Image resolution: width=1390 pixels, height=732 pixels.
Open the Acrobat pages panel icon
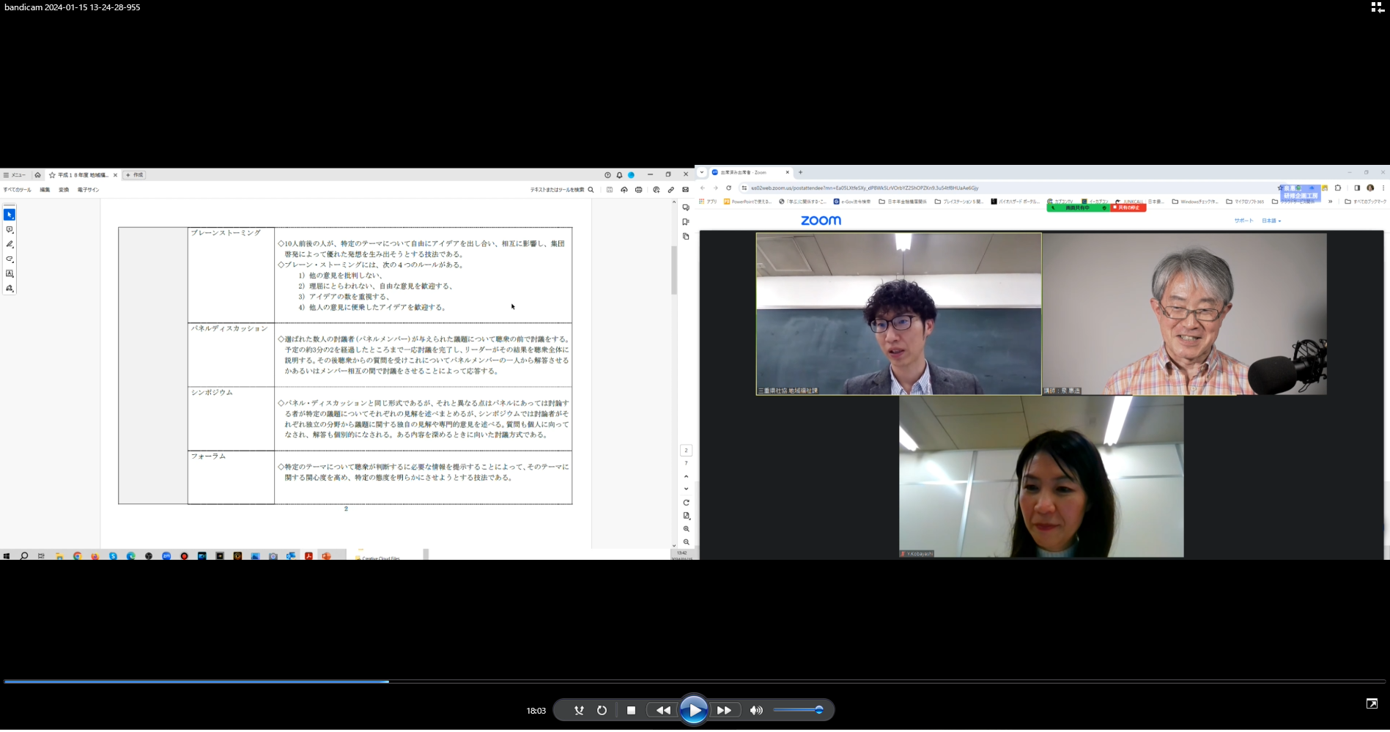(x=686, y=237)
